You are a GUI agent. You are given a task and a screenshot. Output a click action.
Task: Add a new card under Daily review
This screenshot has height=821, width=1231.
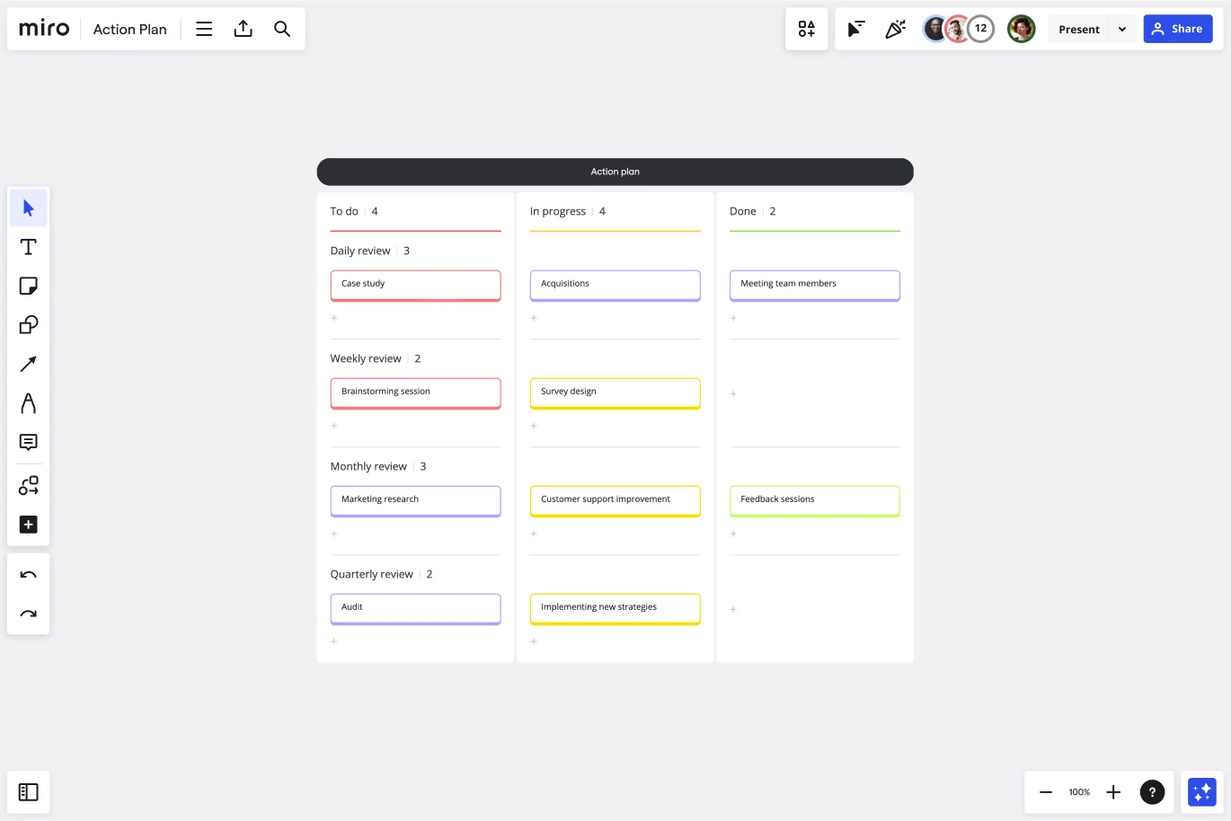click(x=333, y=318)
